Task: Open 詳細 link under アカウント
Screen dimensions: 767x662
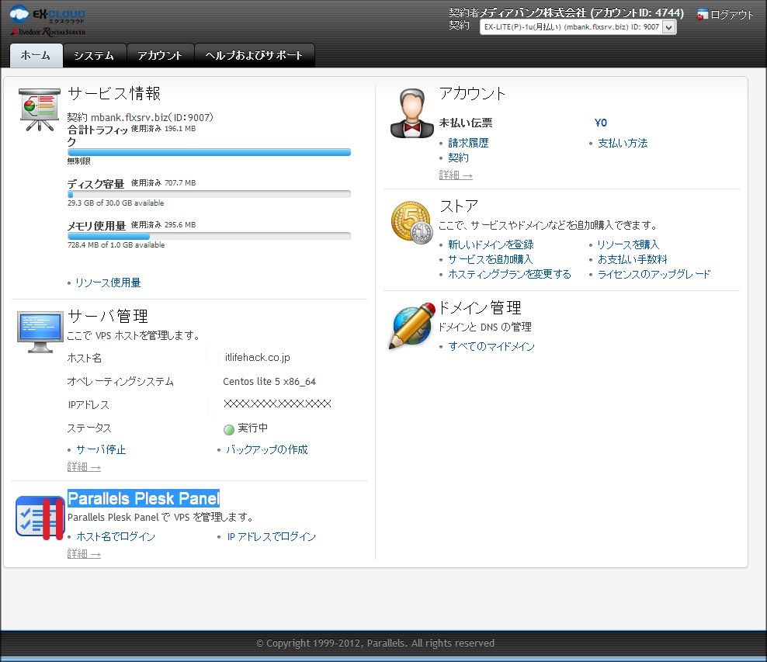Action: pos(456,175)
